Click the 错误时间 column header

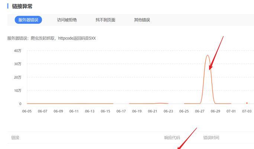[x=211, y=137]
